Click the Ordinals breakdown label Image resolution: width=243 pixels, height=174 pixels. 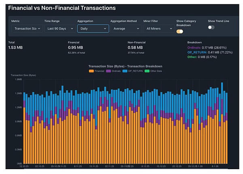coord(196,47)
